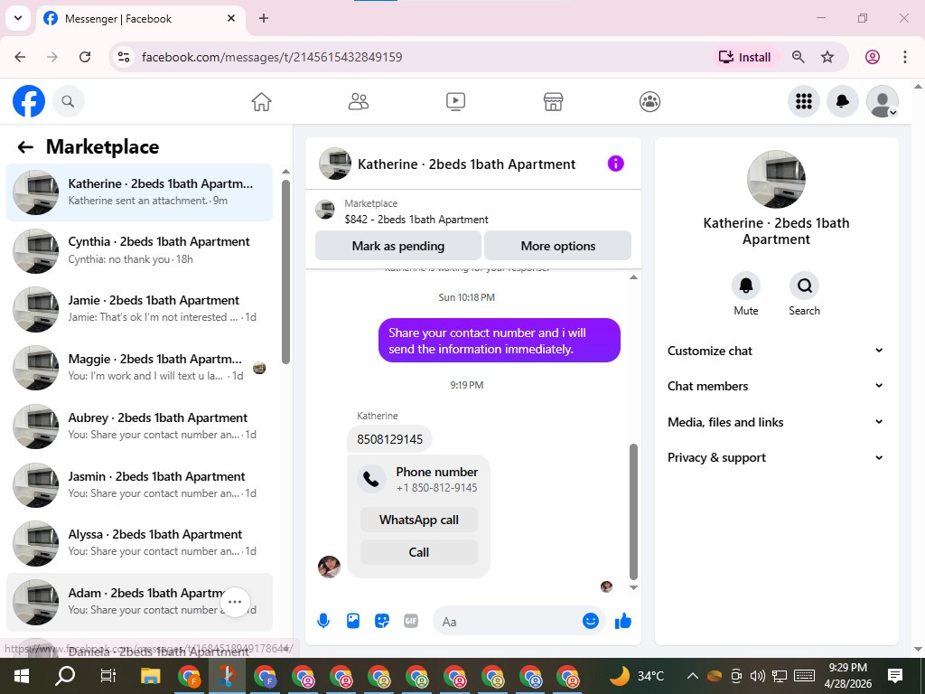Choose a GIF icon

[411, 621]
